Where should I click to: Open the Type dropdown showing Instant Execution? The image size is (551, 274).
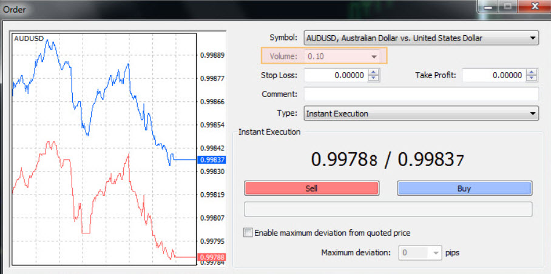pyautogui.click(x=532, y=114)
